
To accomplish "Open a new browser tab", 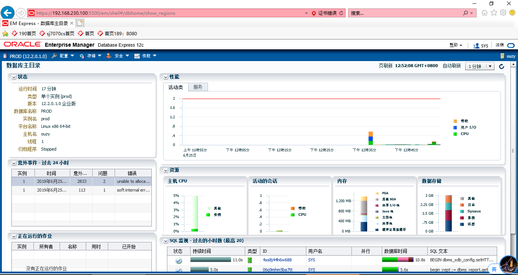I will pyautogui.click(x=80, y=23).
